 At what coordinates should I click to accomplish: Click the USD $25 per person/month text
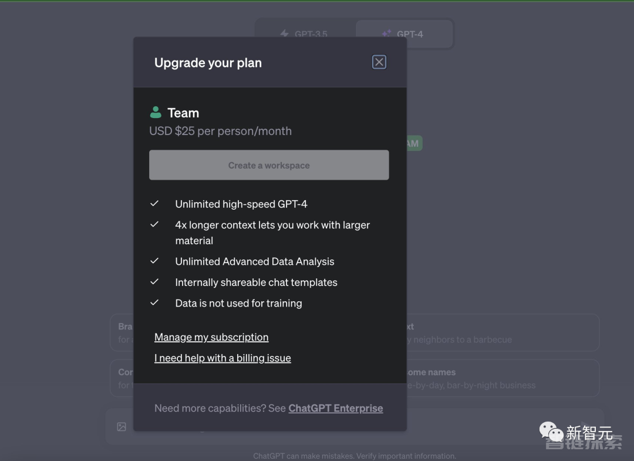pyautogui.click(x=220, y=131)
